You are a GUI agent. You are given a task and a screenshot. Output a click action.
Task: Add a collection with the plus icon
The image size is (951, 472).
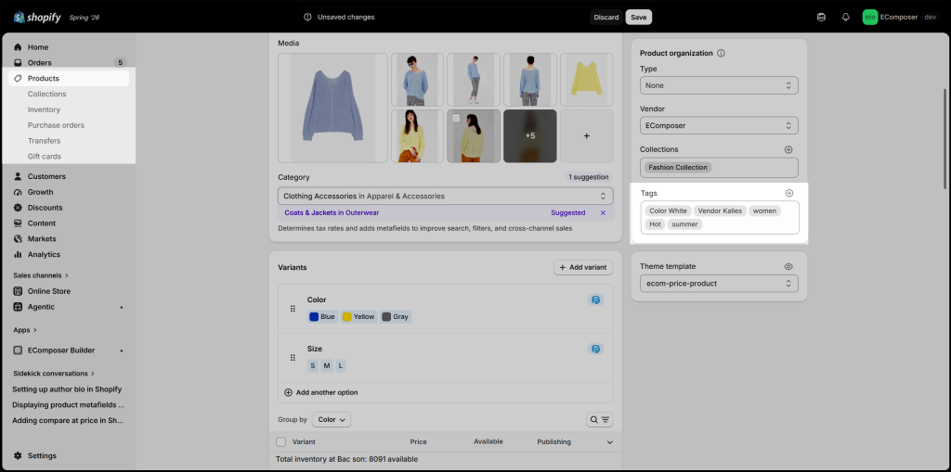(788, 149)
